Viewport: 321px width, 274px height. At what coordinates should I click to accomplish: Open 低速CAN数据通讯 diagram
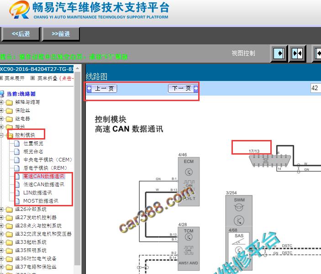[x=43, y=184]
